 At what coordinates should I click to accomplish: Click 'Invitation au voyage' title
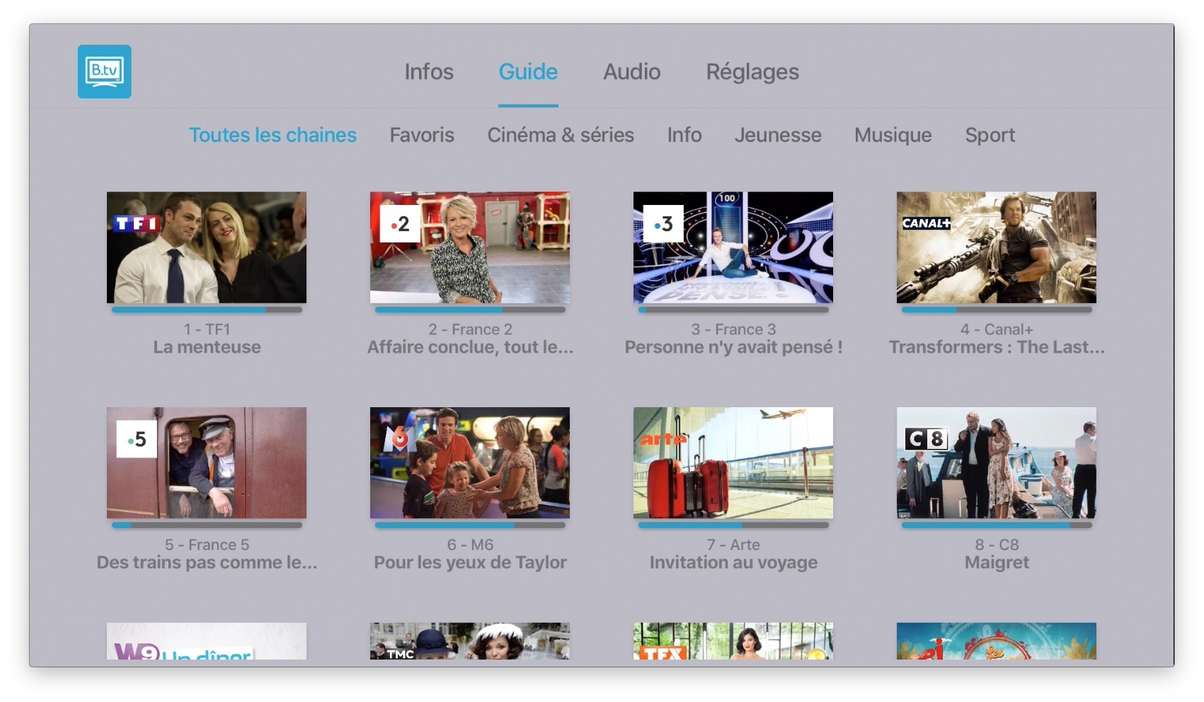click(x=733, y=563)
